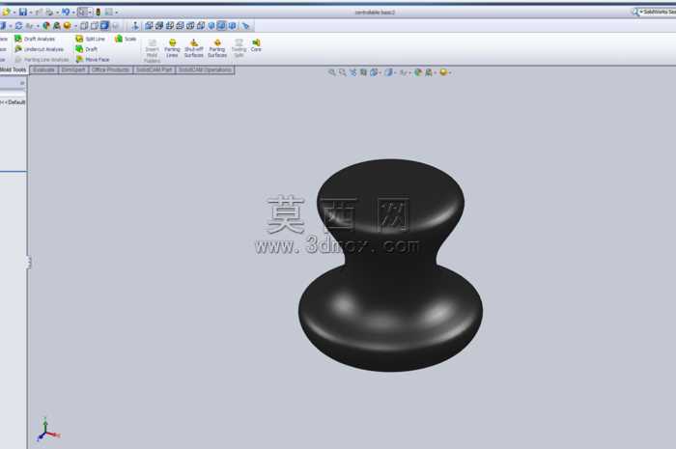Toggle Draft Analysis
Screen dimensions: 676x449
(35, 39)
